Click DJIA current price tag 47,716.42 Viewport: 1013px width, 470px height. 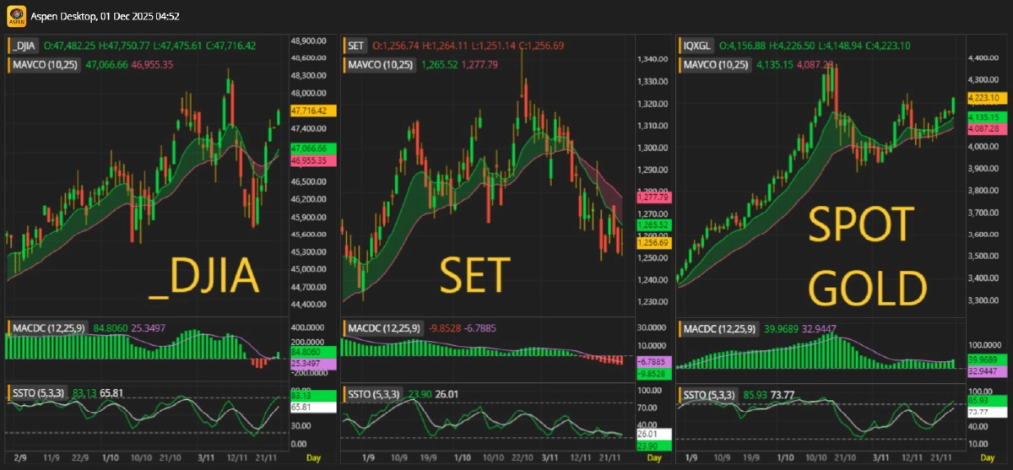tap(313, 111)
